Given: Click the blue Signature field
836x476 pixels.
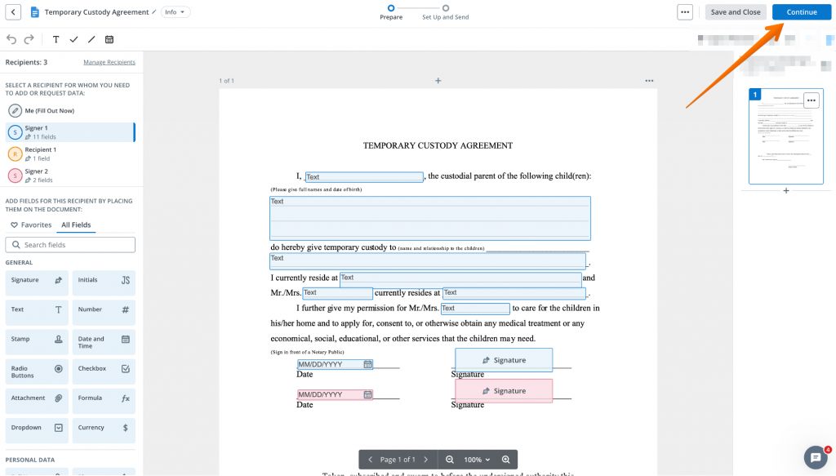Looking at the screenshot, I should (503, 360).
